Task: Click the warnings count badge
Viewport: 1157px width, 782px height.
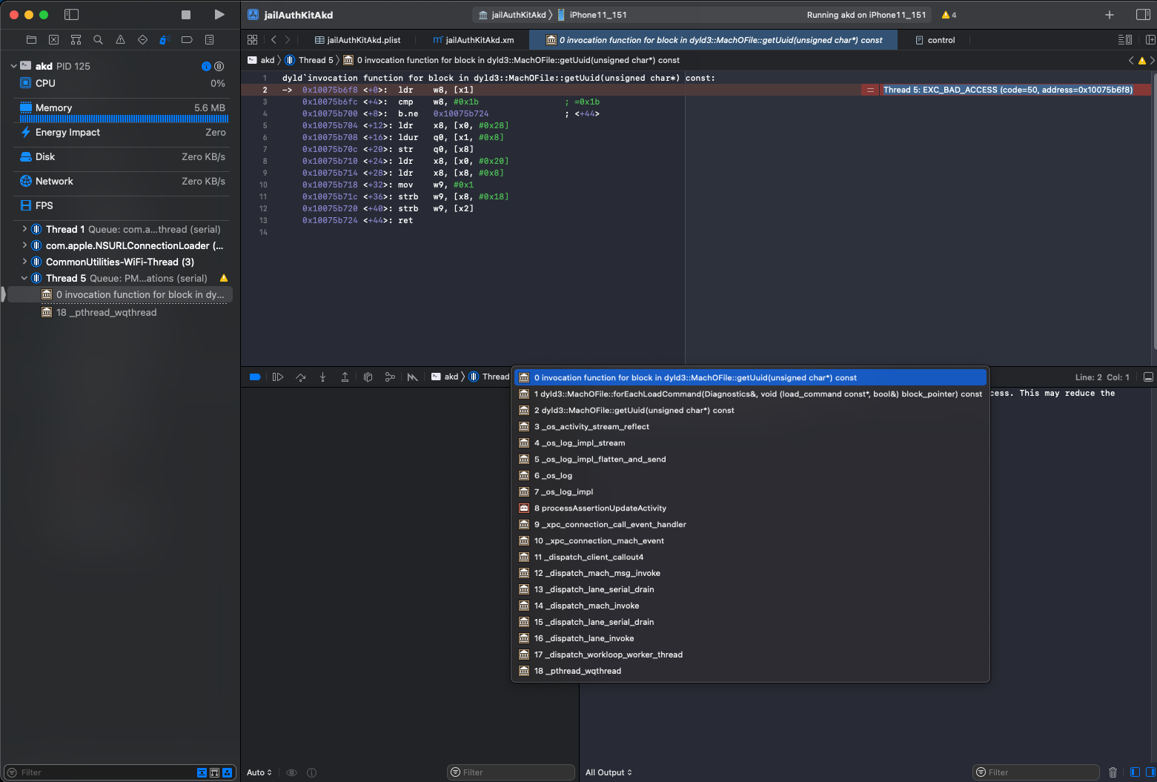Action: pyautogui.click(x=949, y=15)
